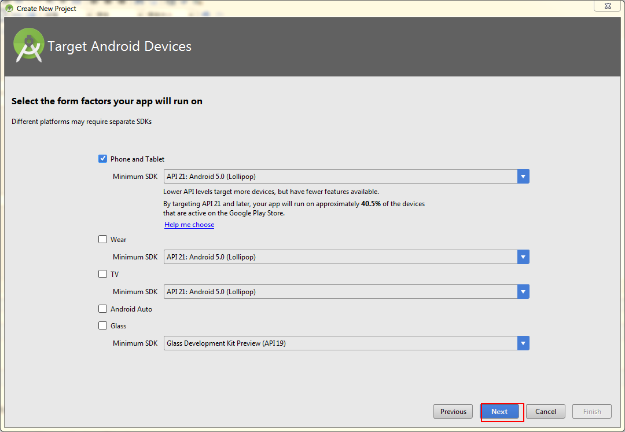Viewport: 625px width, 432px height.
Task: Click the 'Phone and Tablet' label text
Action: tap(138, 159)
